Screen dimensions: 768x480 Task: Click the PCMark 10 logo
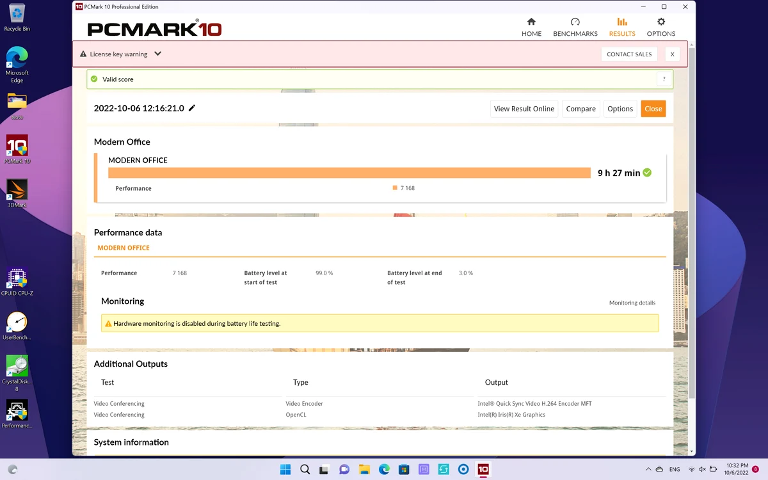pyautogui.click(x=155, y=28)
